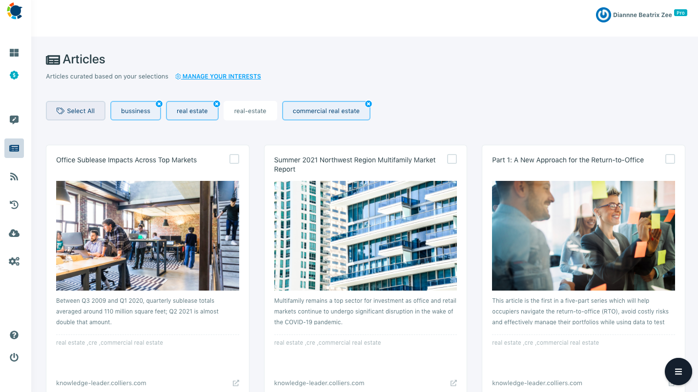Open the feedback message icon in sidebar
Viewport: 698px width, 392px height.
[x=14, y=119]
